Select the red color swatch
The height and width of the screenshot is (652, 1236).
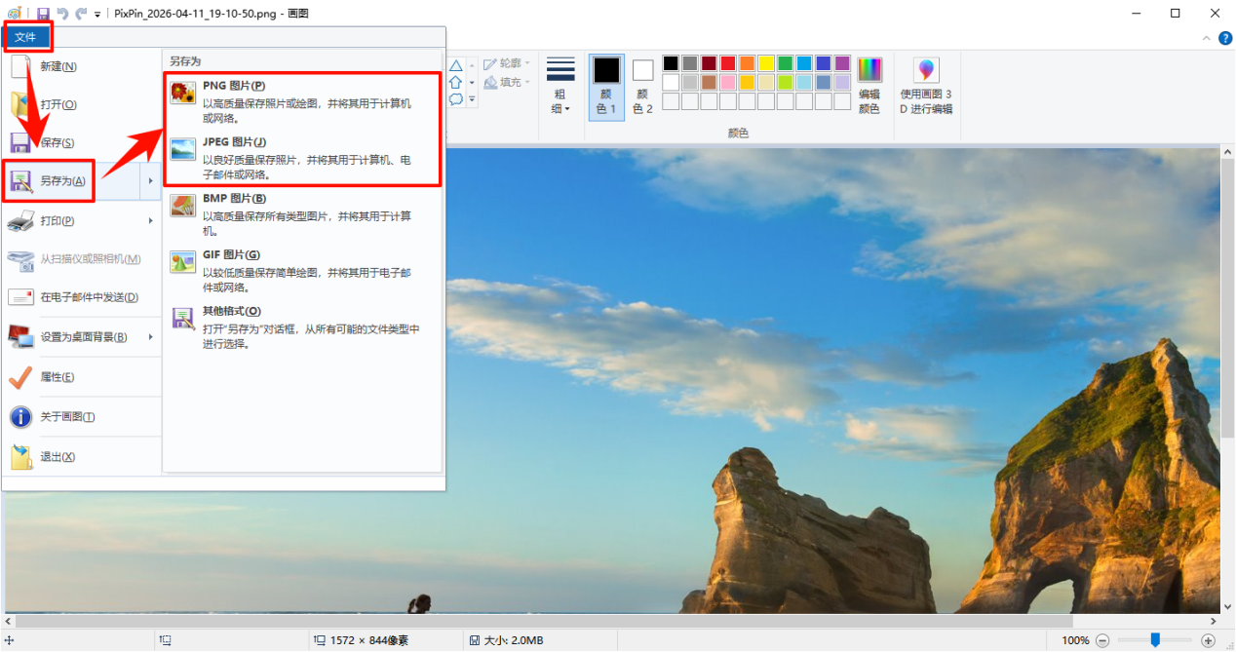coord(726,62)
